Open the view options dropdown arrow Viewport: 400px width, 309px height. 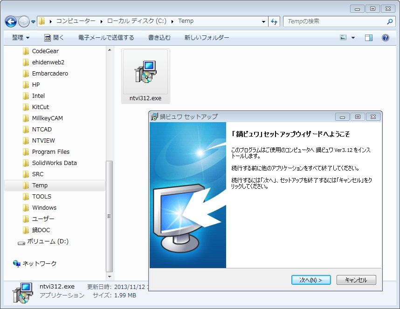(x=353, y=38)
